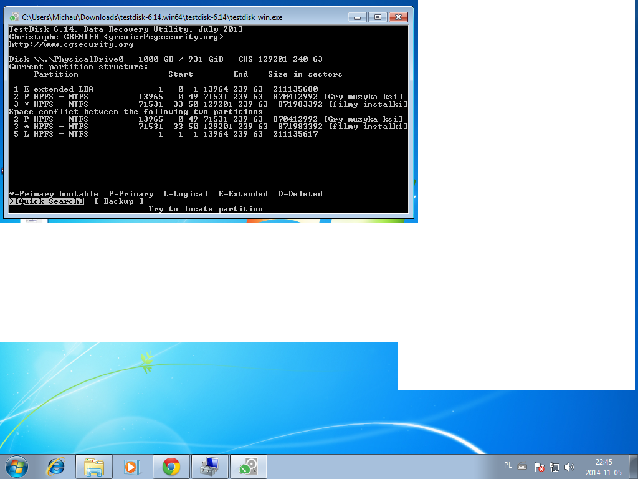Click the '211135680' sector size value

[295, 89]
